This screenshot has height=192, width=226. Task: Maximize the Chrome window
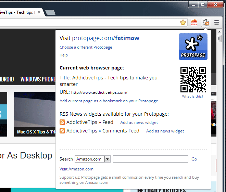(203, 5)
